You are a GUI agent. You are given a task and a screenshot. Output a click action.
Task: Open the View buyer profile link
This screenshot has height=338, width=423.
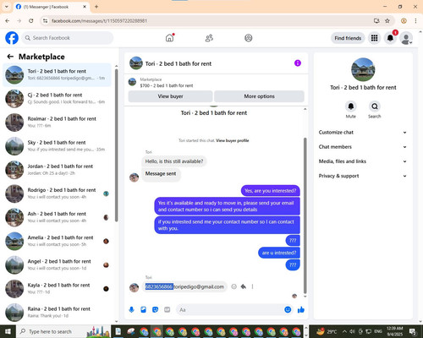pos(233,140)
